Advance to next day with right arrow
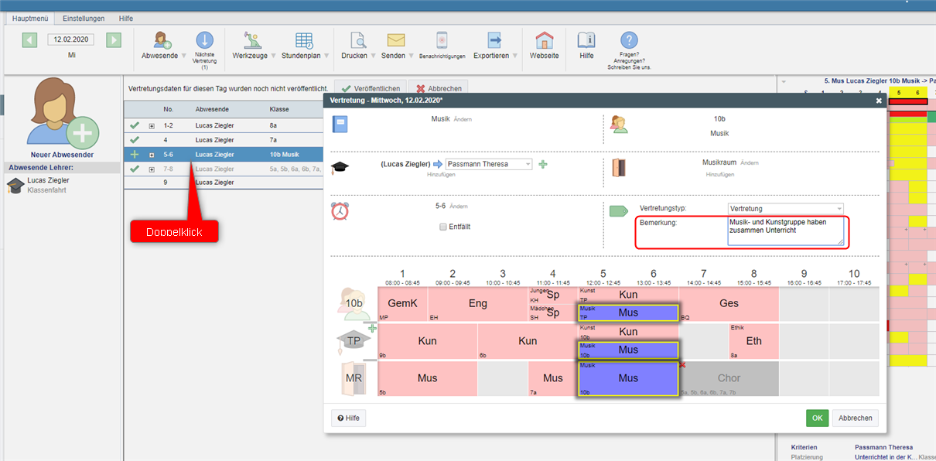This screenshot has height=461, width=936. pyautogui.click(x=114, y=40)
